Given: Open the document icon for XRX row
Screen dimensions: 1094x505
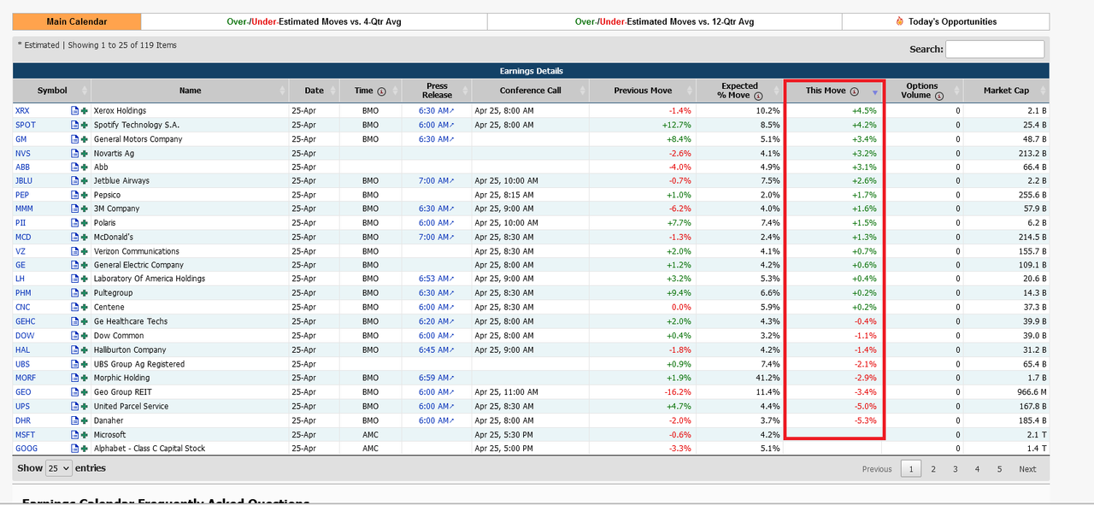Looking at the screenshot, I should click(75, 111).
